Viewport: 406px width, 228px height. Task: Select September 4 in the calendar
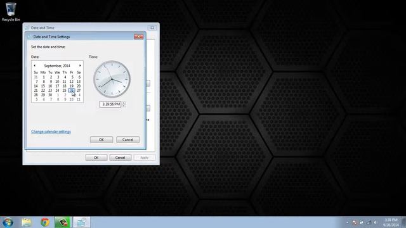pos(65,77)
